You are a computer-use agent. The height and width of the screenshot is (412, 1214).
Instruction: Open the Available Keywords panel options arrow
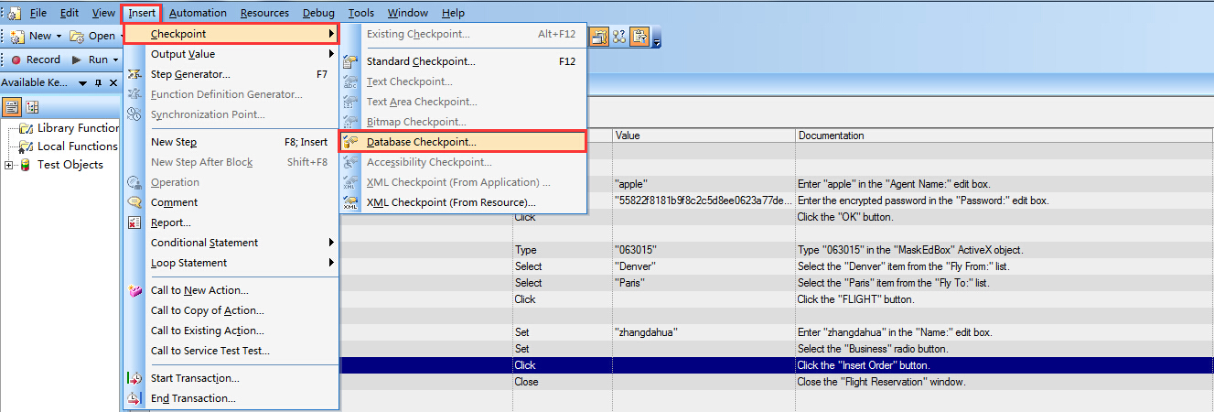pyautogui.click(x=82, y=83)
